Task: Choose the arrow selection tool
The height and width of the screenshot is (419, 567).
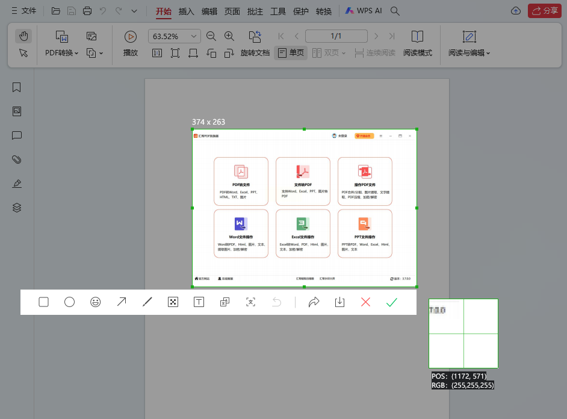Action: [x=23, y=53]
